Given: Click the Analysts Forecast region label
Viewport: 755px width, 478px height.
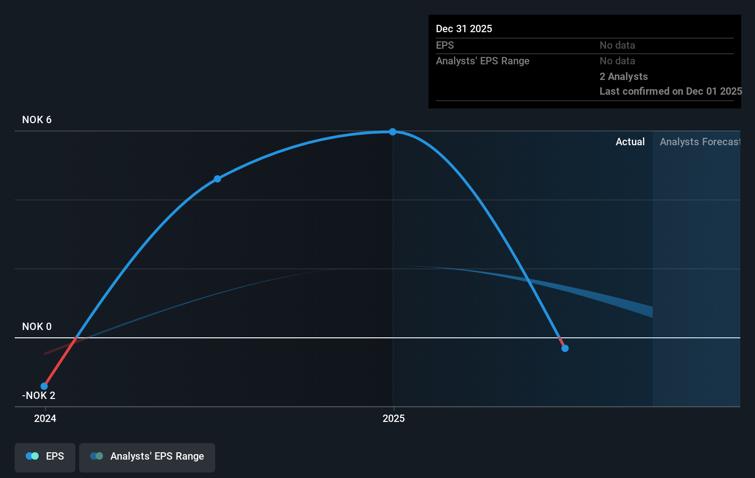Looking at the screenshot, I should coord(699,142).
